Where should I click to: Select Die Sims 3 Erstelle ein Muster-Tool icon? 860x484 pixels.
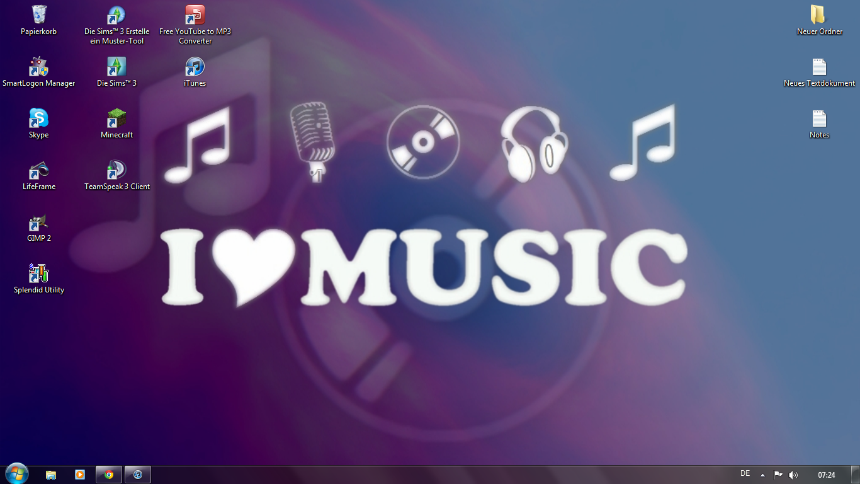(117, 15)
